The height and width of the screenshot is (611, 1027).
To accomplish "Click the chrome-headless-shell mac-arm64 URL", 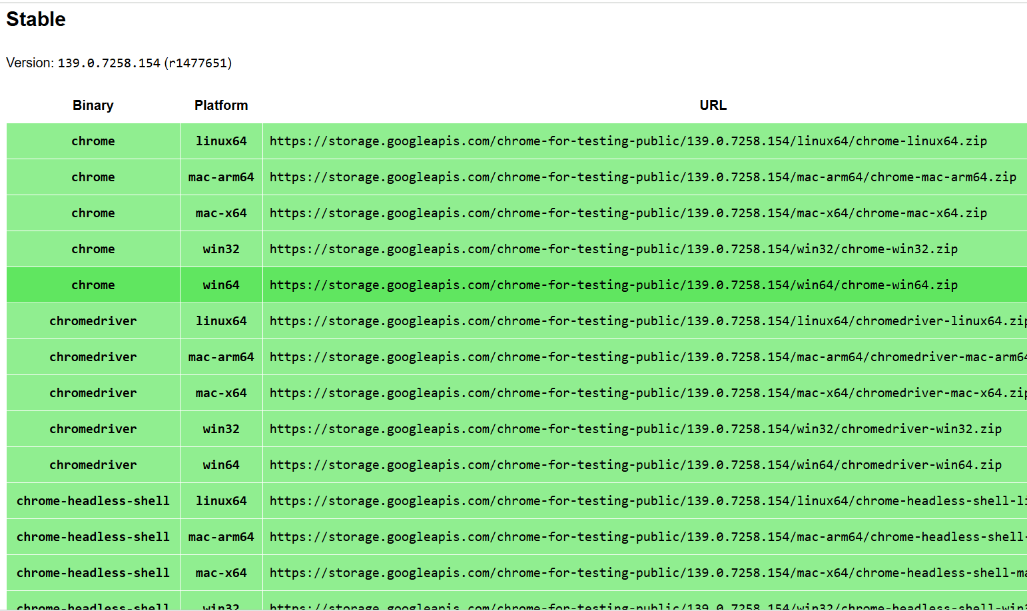I will pyautogui.click(x=648, y=537).
